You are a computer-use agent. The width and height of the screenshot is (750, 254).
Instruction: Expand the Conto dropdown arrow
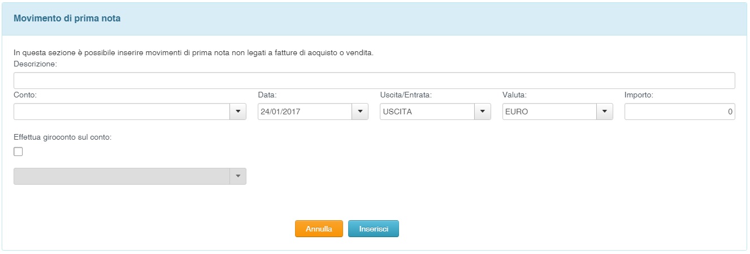[x=238, y=112]
